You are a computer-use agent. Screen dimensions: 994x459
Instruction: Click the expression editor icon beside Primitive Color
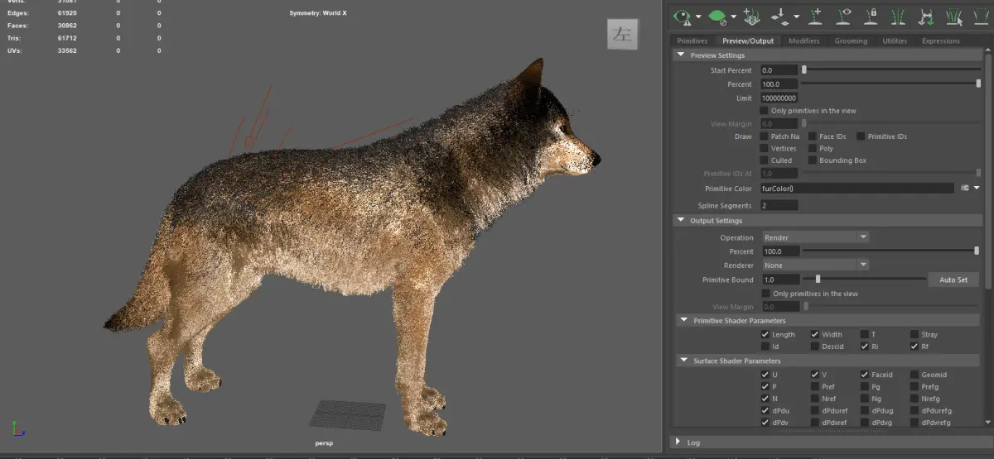965,189
